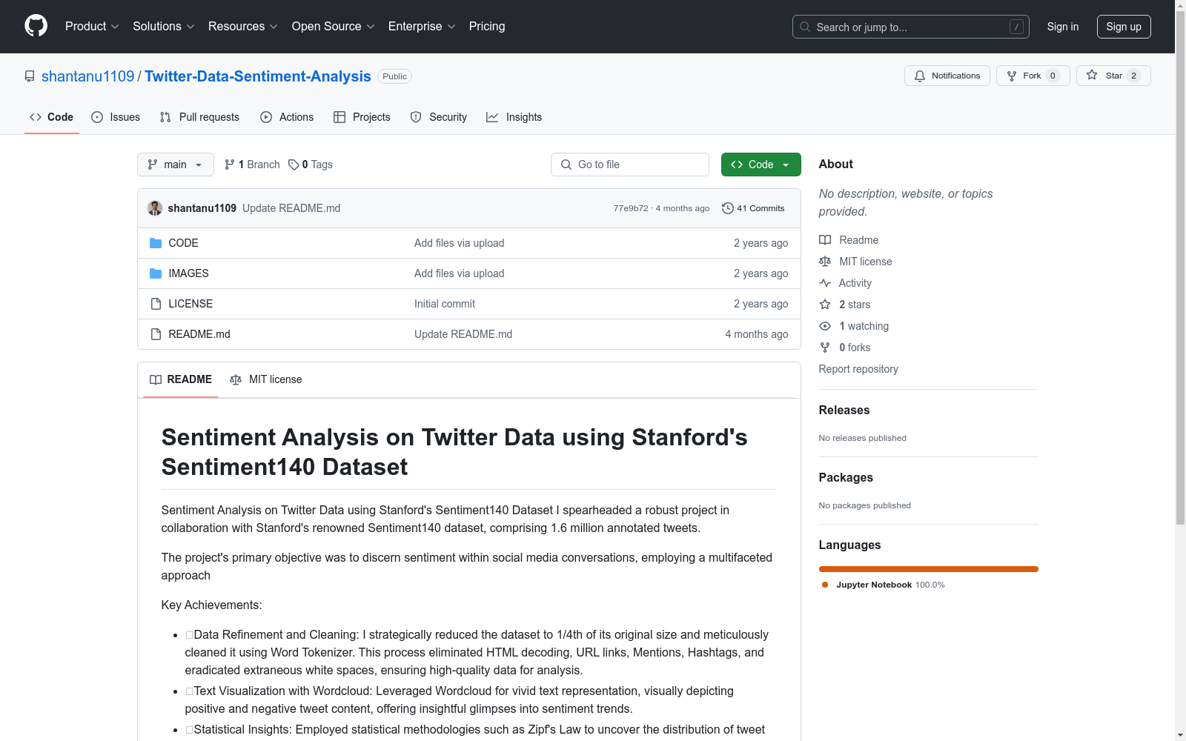Open 'Add files via upload' commit for CODE
This screenshot has height=741, width=1186.
coord(460,243)
